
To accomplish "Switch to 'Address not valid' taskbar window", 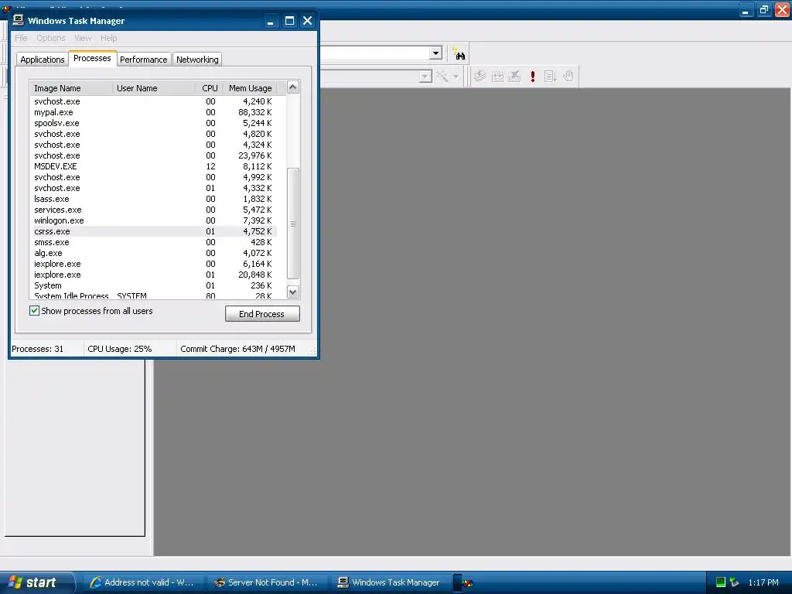I will coord(142,582).
